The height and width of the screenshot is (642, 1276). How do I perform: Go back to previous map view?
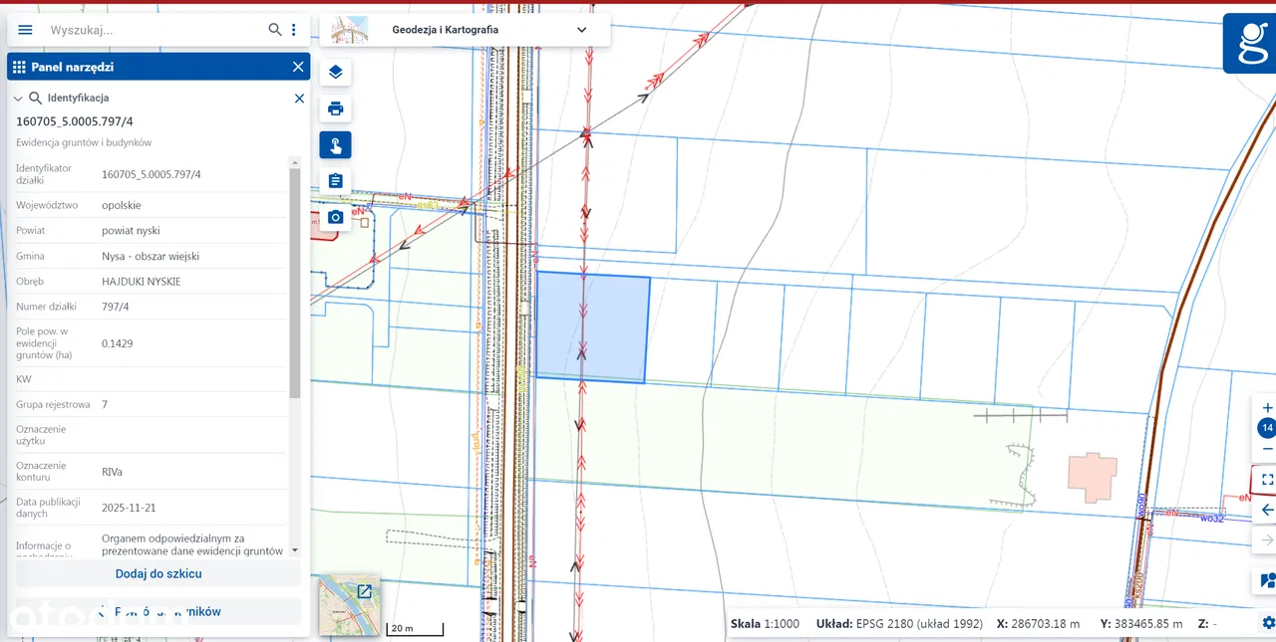tap(1267, 510)
